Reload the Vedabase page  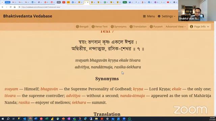pos(10,7)
